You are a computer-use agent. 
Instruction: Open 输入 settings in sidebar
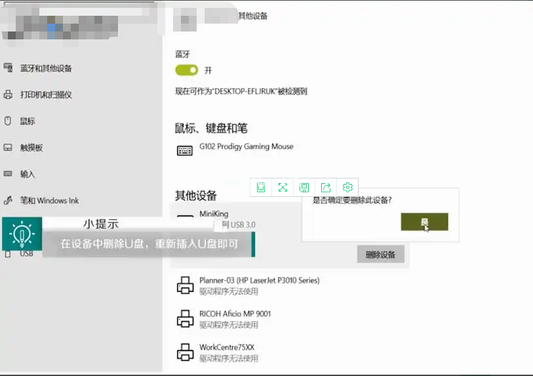tap(28, 175)
